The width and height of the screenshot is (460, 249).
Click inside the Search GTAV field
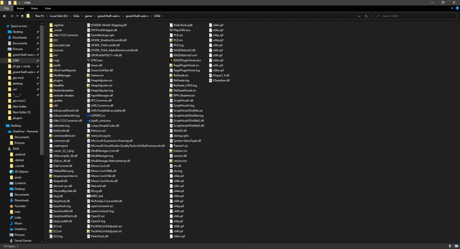414,16
